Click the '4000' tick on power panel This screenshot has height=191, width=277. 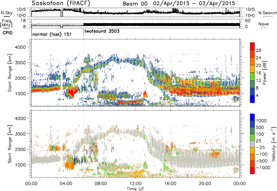[20, 47]
